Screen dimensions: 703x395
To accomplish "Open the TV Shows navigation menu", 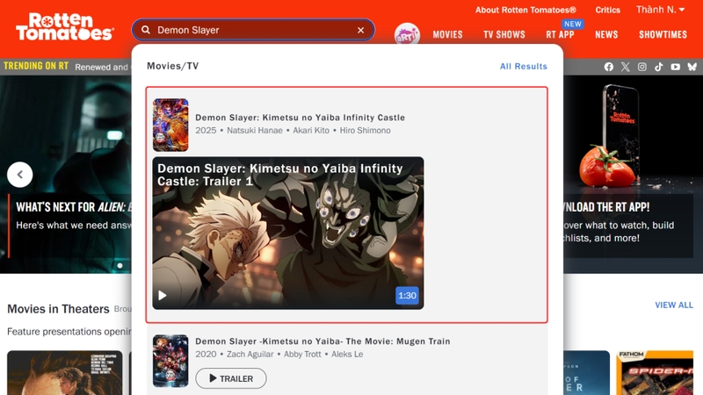I will pos(504,35).
